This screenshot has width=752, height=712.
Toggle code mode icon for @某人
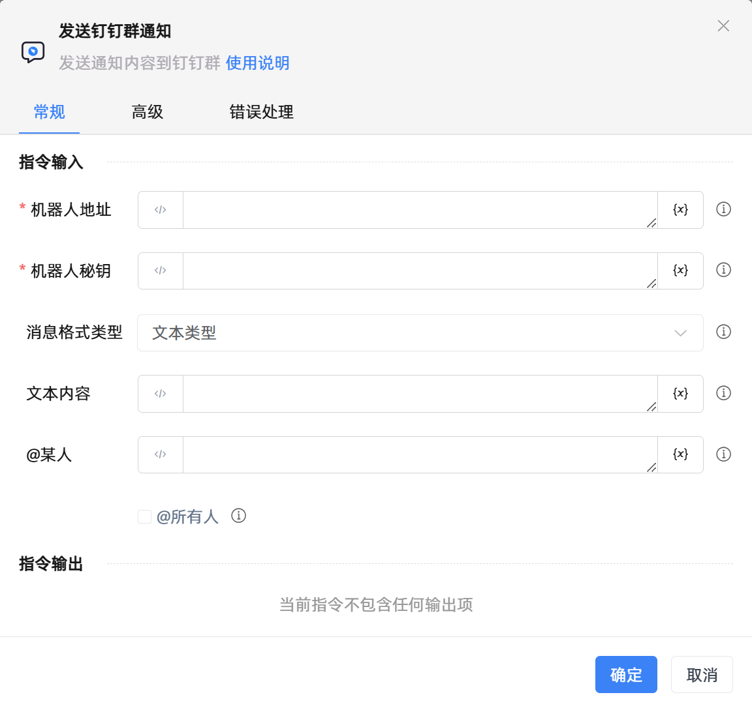(160, 454)
